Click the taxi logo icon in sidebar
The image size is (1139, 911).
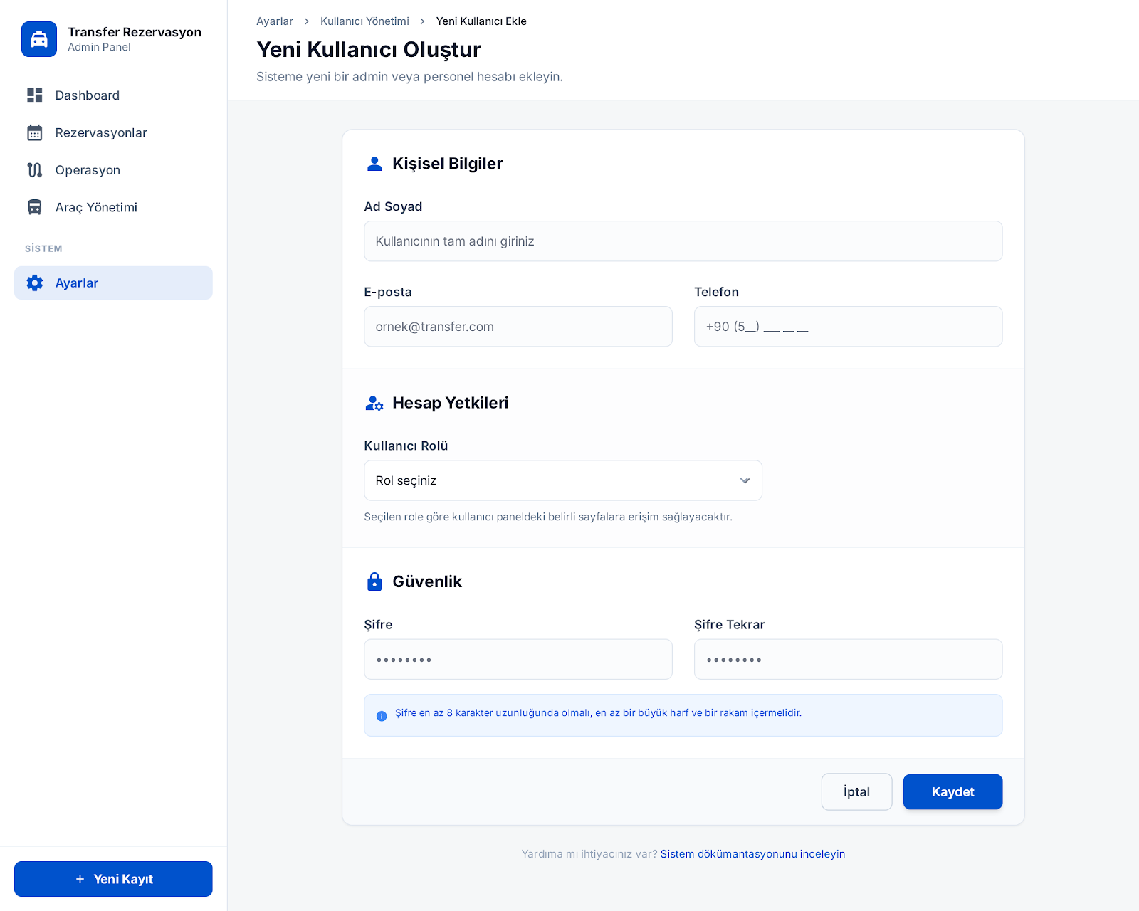point(39,39)
